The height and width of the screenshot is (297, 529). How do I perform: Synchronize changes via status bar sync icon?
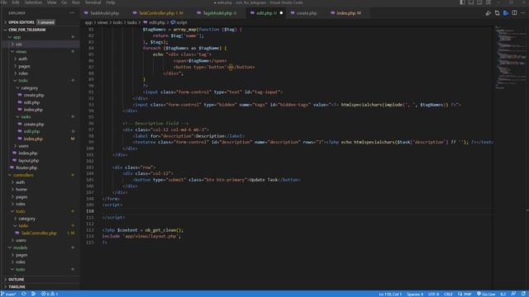[x=24, y=294]
